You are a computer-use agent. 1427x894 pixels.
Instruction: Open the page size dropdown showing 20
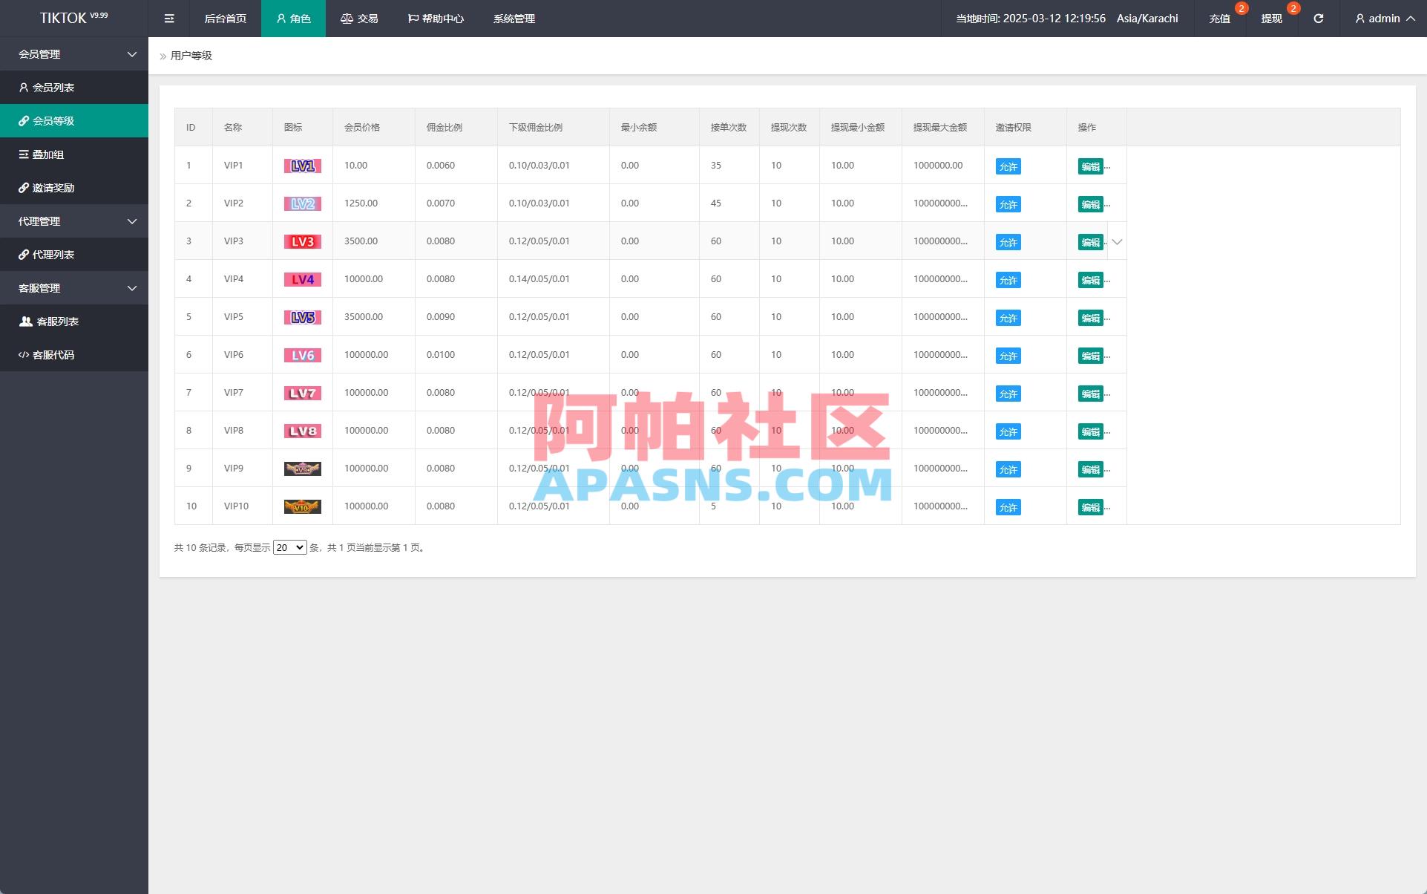pos(289,547)
